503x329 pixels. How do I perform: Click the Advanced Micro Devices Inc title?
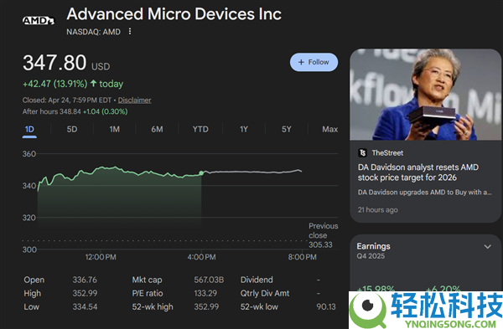[174, 14]
